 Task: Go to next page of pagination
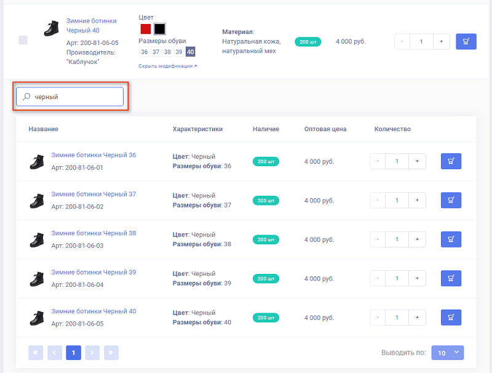click(92, 353)
